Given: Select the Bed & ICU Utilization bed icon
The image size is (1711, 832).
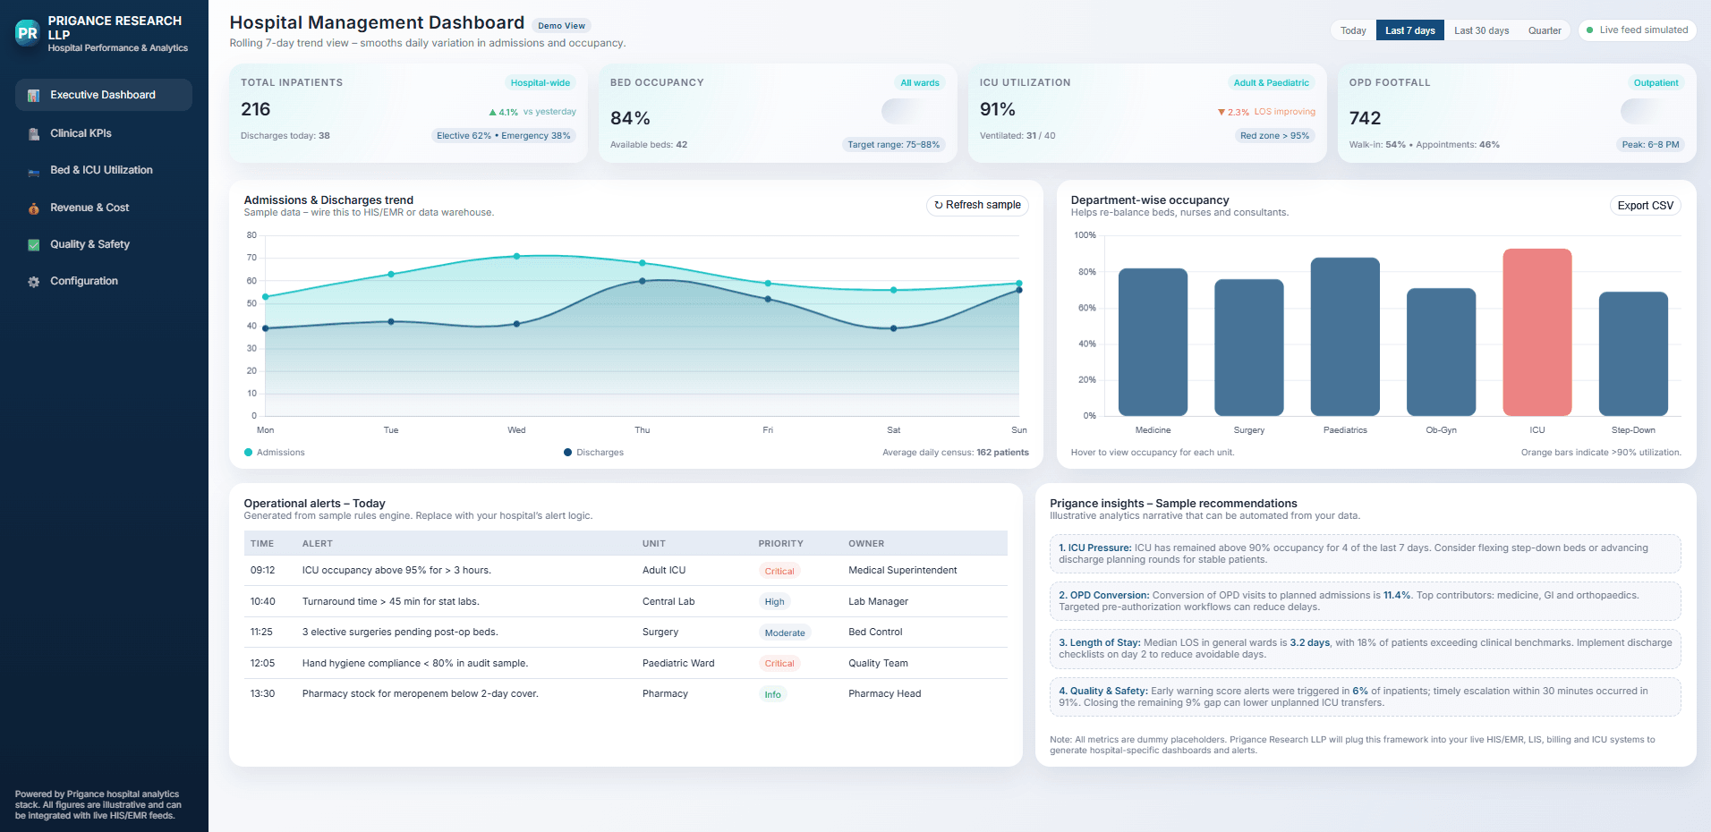Looking at the screenshot, I should 33,170.
